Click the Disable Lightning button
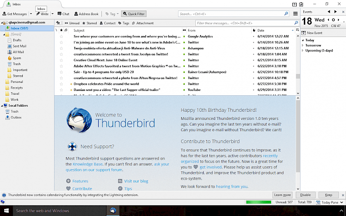 coord(305,195)
